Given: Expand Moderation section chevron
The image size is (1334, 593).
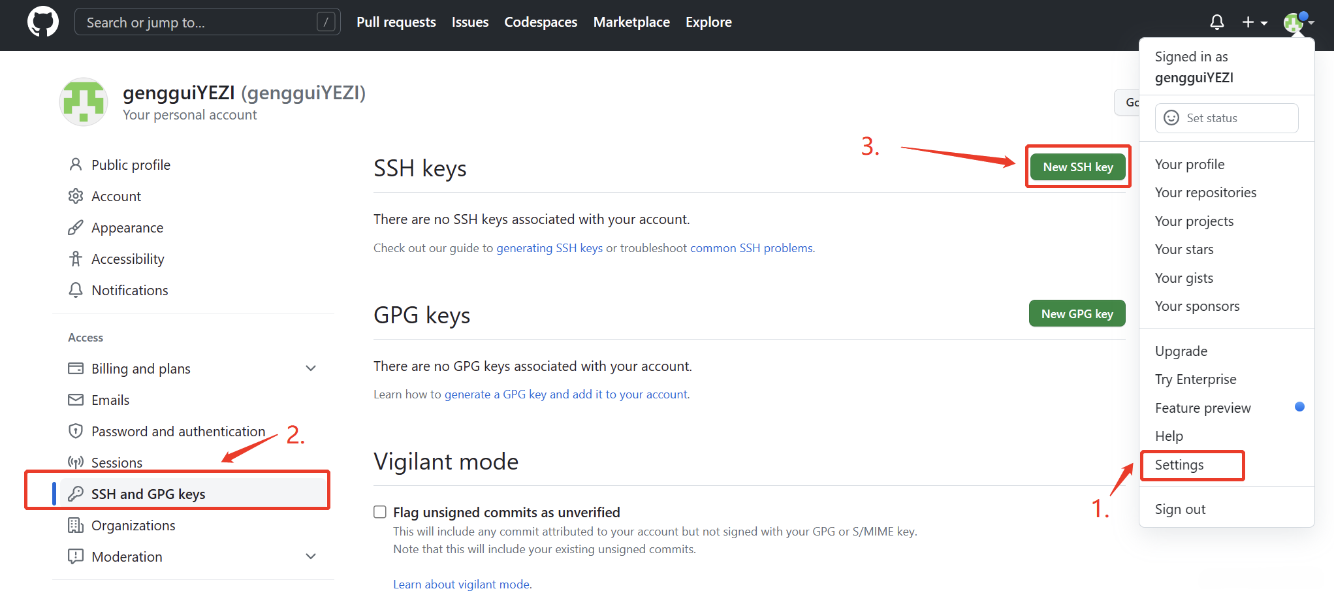Looking at the screenshot, I should (311, 556).
